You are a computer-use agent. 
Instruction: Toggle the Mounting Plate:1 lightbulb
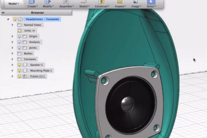click(x=19, y=70)
